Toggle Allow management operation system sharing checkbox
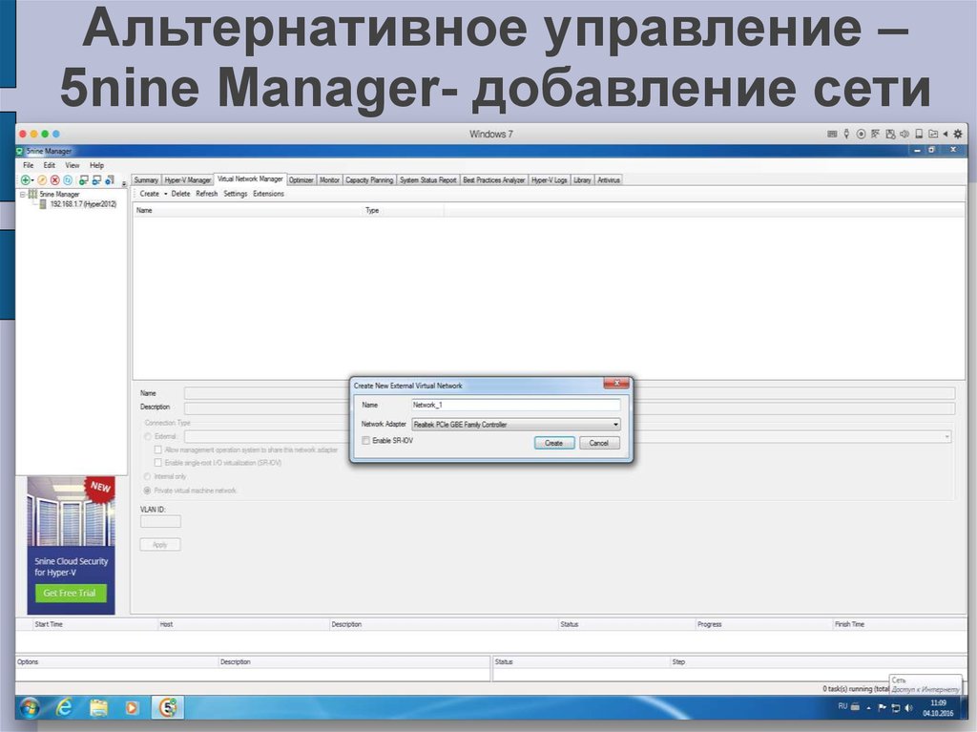 pyautogui.click(x=158, y=450)
